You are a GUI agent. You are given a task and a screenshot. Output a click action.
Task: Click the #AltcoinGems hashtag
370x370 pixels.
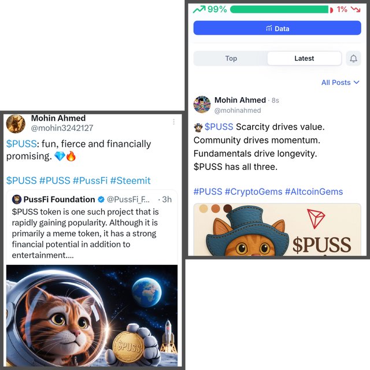(314, 191)
